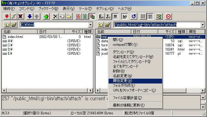Choose notepadで開く(1) context entry
207x117 pixels.
point(135,45)
